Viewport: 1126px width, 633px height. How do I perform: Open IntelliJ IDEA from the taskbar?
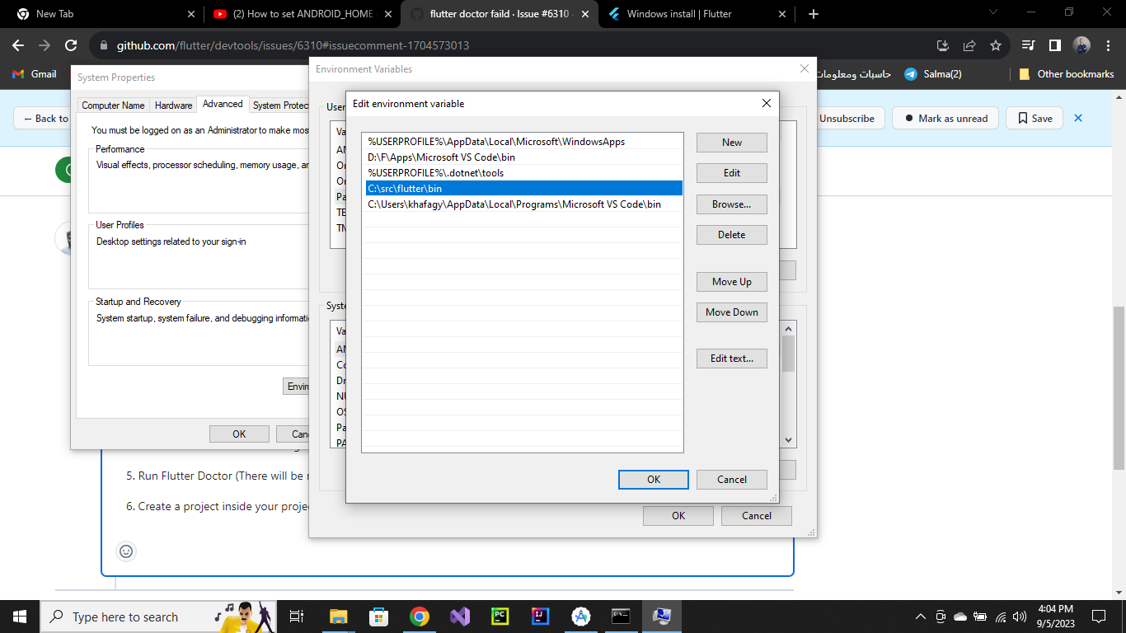[541, 616]
